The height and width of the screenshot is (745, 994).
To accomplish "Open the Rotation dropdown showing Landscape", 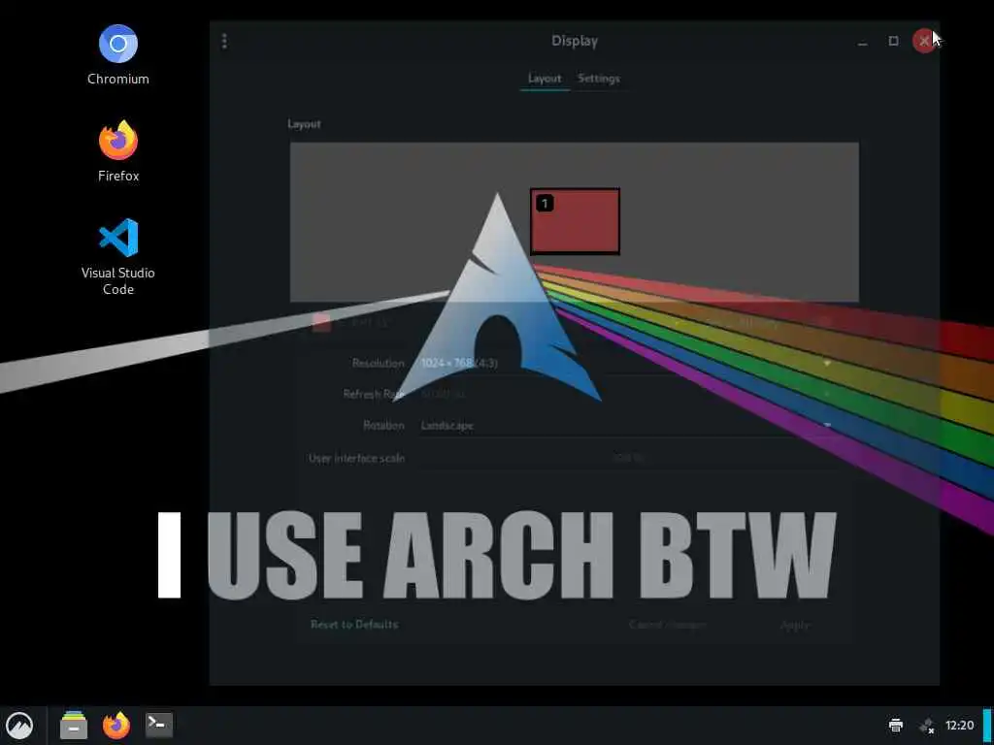I will coord(626,425).
